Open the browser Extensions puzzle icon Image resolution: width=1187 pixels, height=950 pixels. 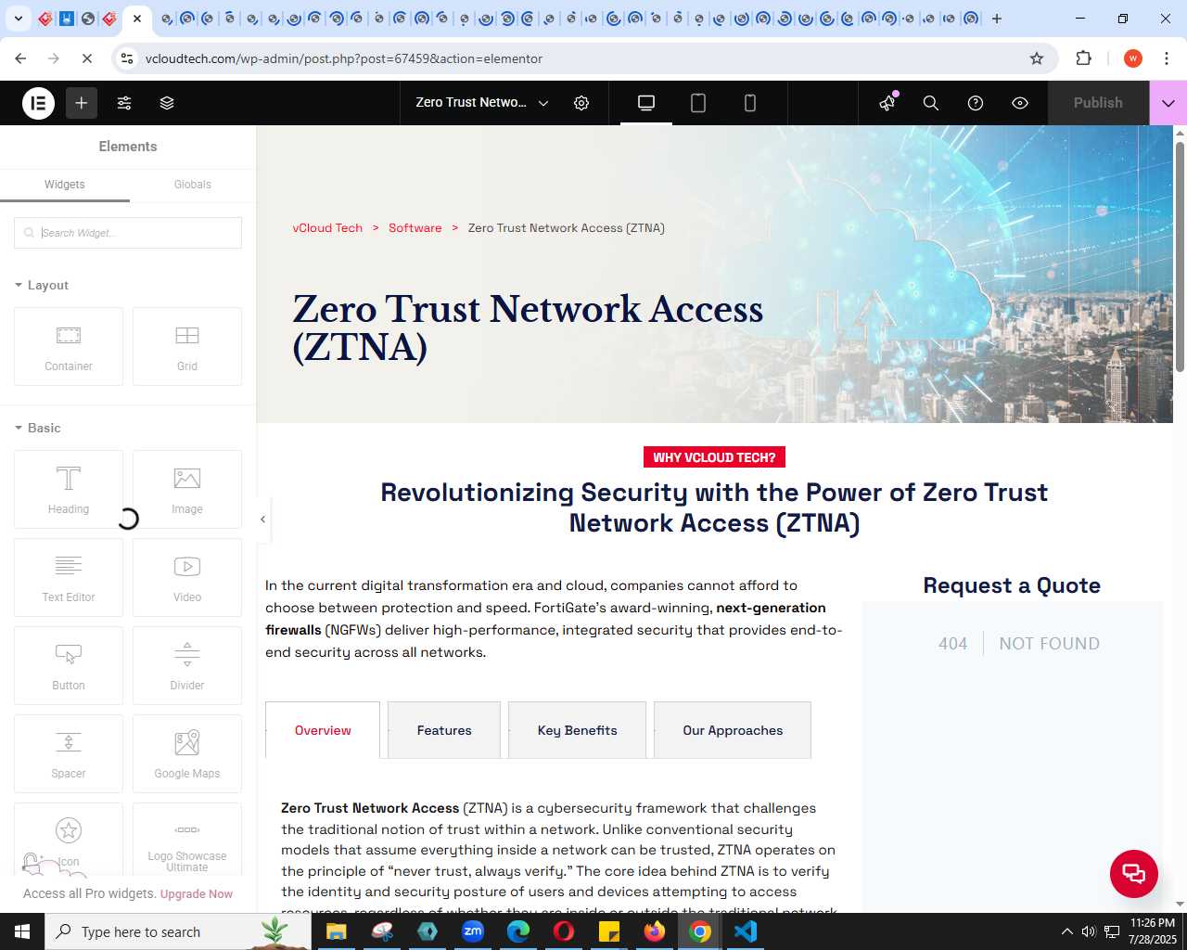coord(1083,58)
